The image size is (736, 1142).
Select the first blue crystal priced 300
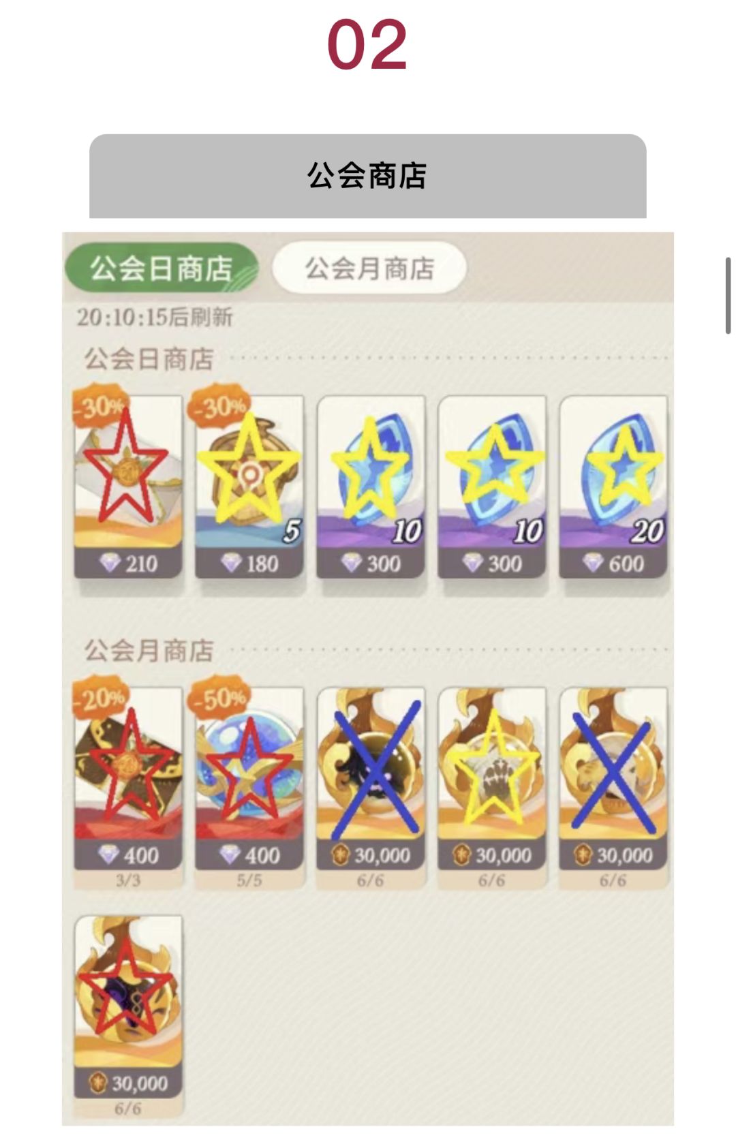click(371, 487)
